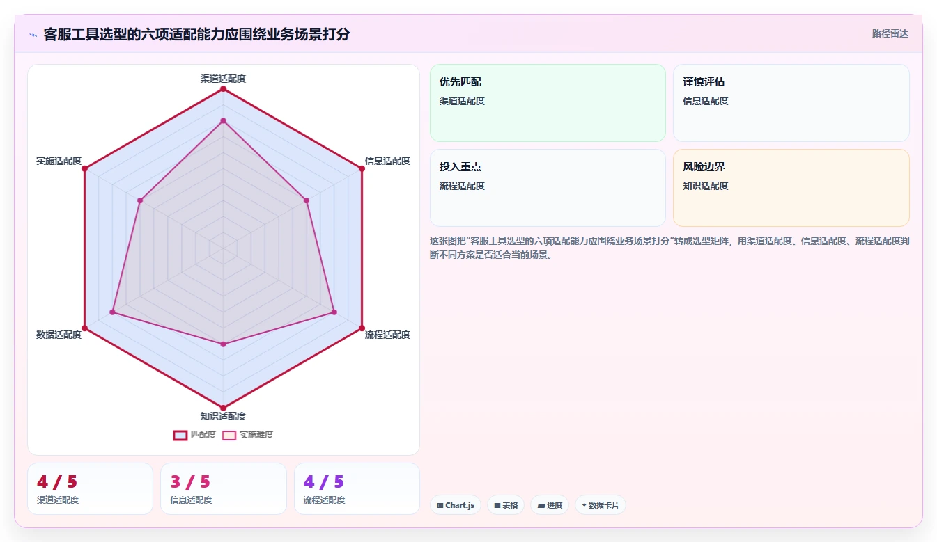Click the outer 匹配度 point at 实施适配度 vertex
The width and height of the screenshot is (937, 542).
(84, 168)
